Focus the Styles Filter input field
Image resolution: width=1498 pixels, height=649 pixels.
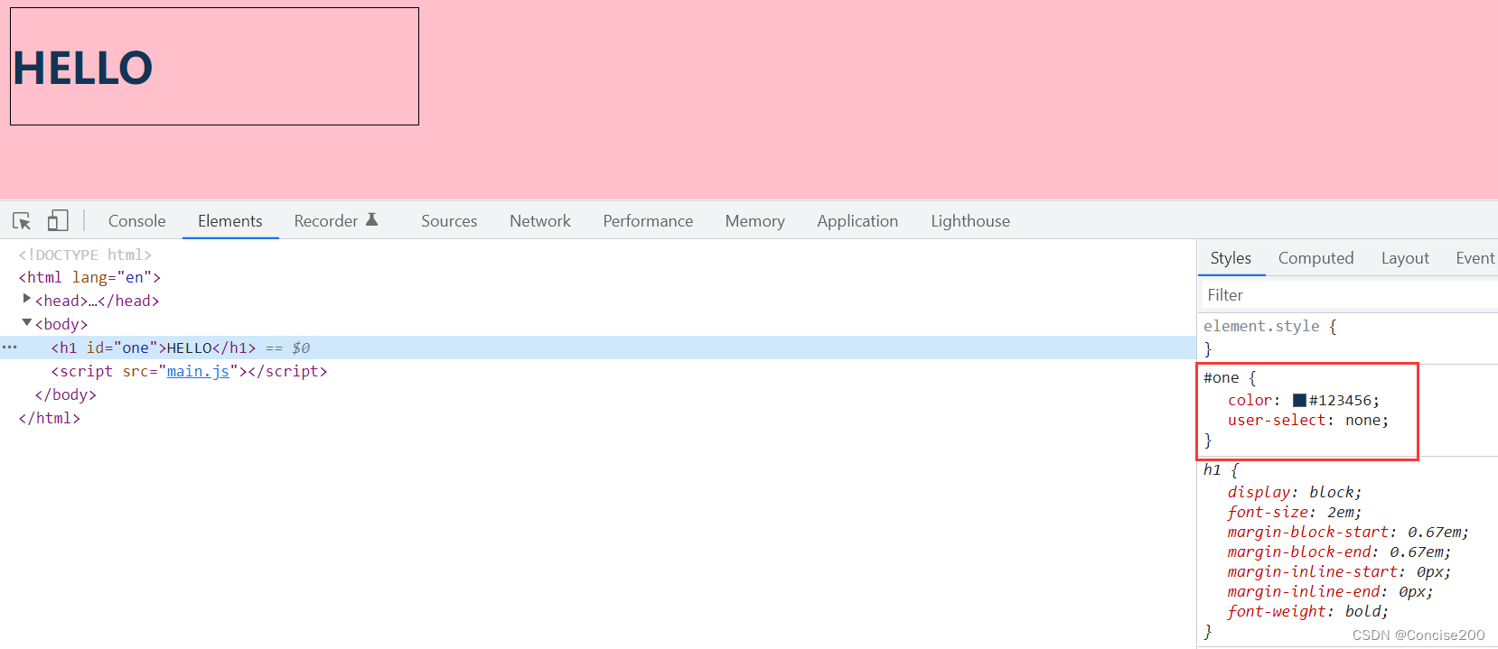1348,295
